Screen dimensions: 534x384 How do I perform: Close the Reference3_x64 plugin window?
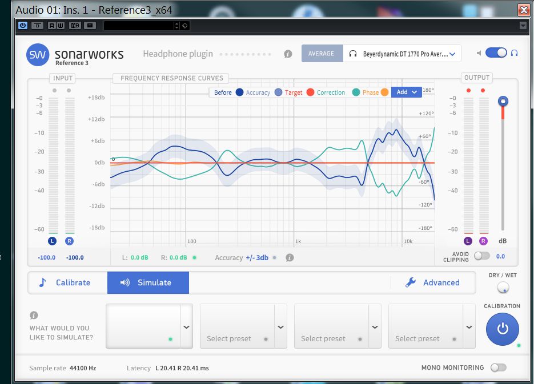[524, 10]
